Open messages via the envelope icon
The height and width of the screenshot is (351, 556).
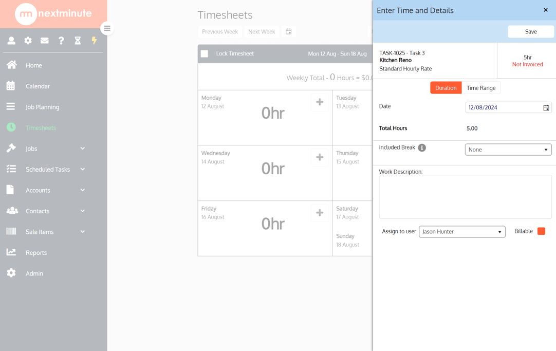[x=44, y=40]
